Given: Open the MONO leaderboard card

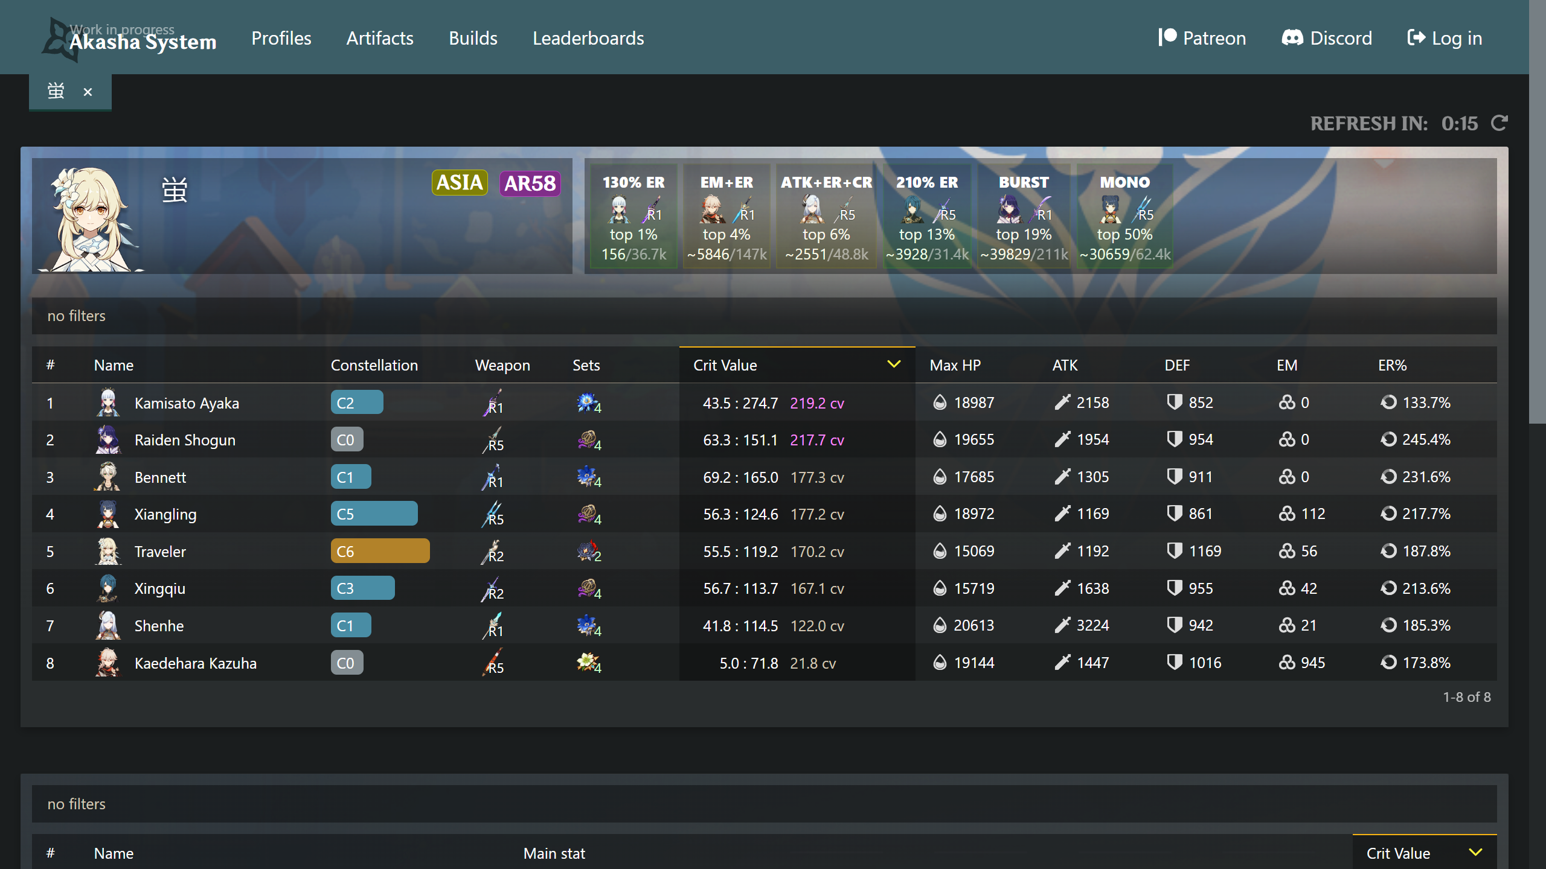Looking at the screenshot, I should 1125,217.
